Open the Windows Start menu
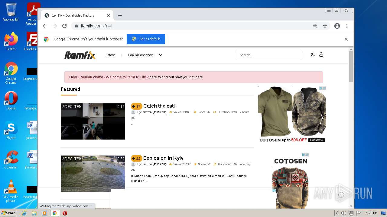The image size is (387, 217). coord(8,213)
